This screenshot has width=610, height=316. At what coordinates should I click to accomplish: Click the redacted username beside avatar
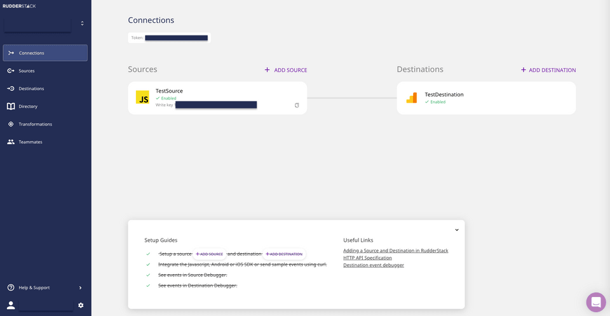(x=46, y=305)
